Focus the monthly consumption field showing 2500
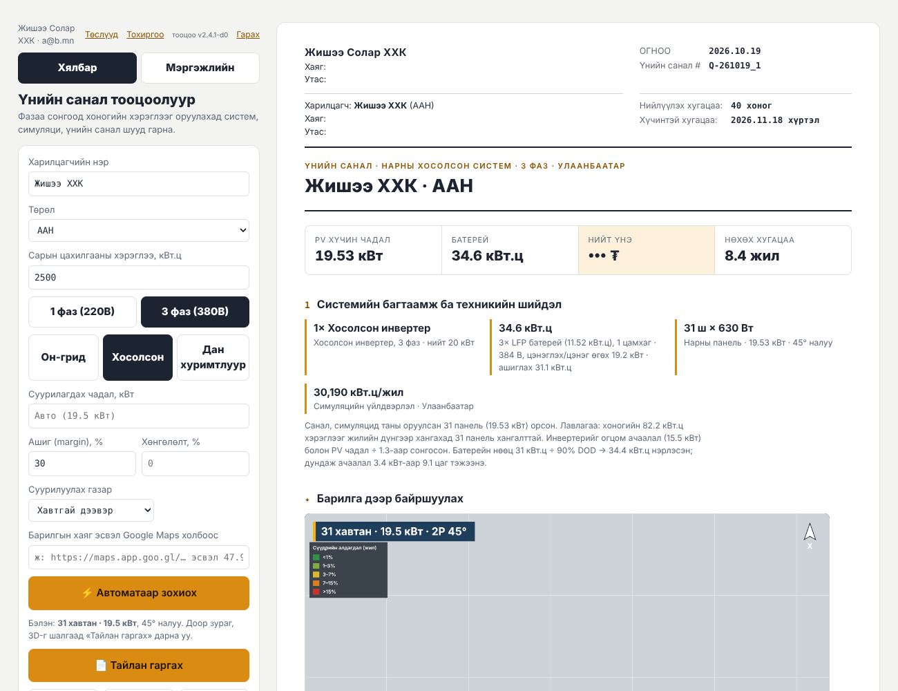The image size is (898, 691). pos(139,278)
